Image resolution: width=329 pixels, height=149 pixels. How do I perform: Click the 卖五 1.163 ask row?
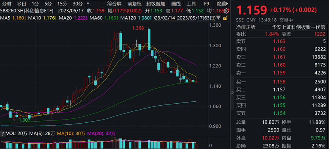tap(281, 41)
